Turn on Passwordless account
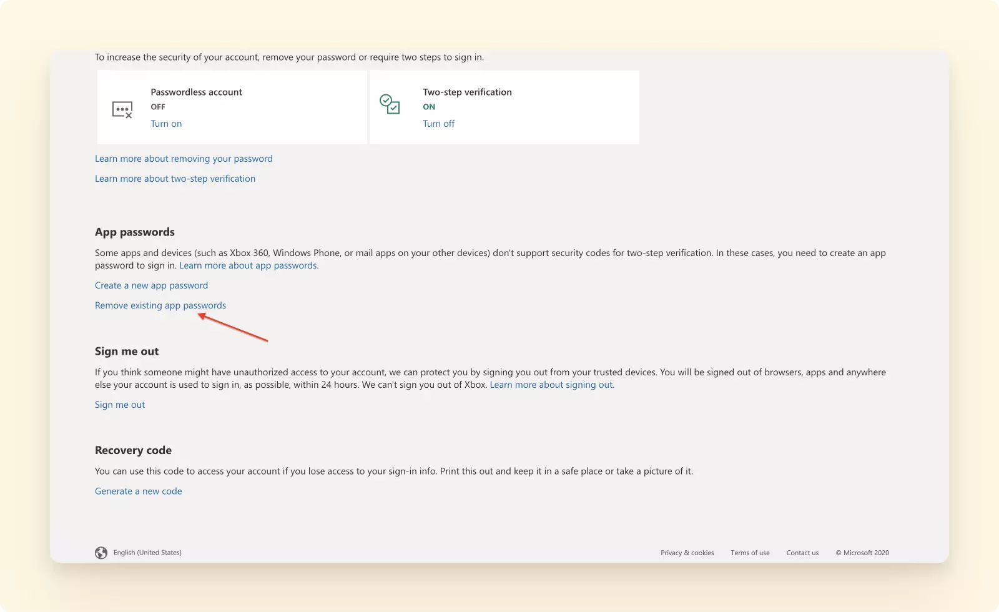 pos(166,124)
